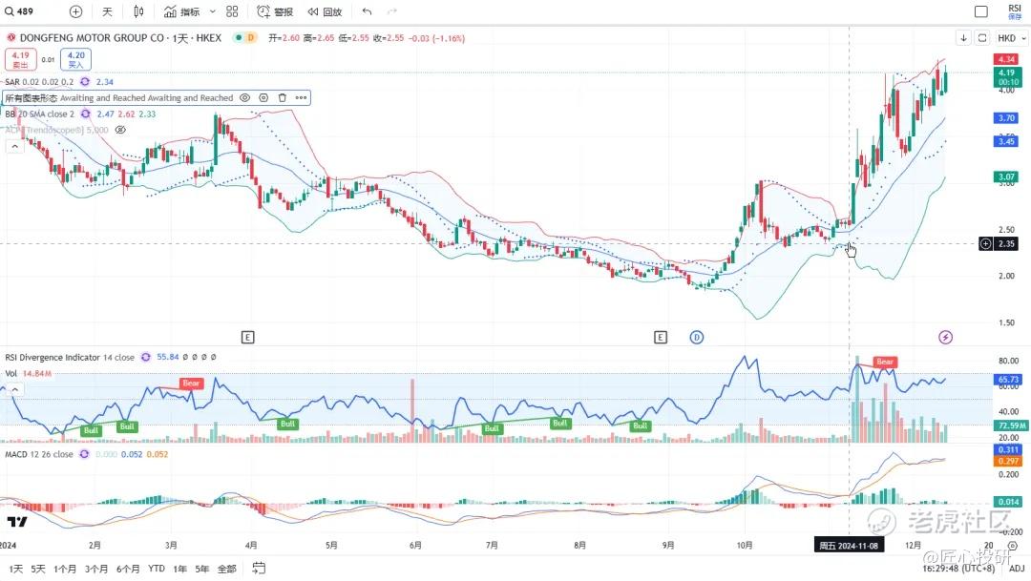The height and width of the screenshot is (581, 1031).
Task: Create an alert via 警报
Action: pos(275,11)
